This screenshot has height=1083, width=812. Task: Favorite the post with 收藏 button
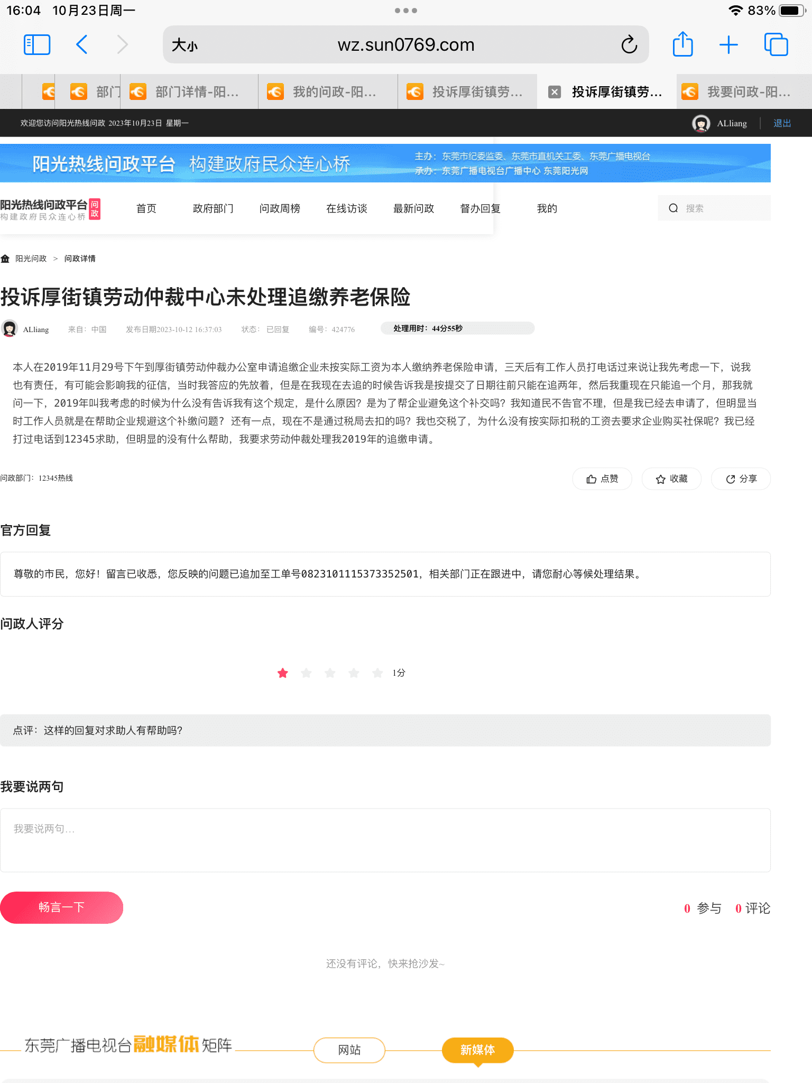pos(671,479)
